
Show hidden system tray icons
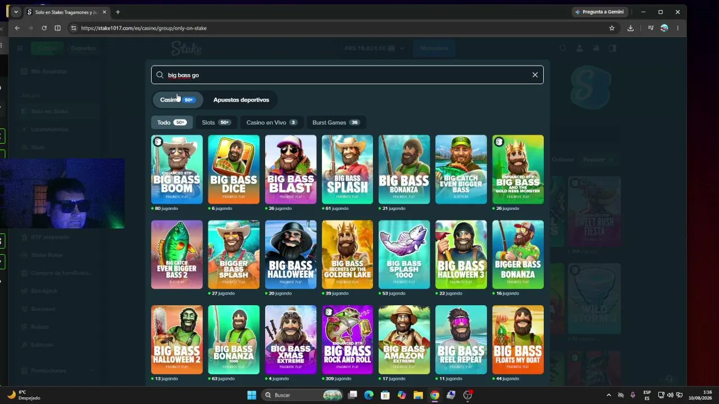click(x=608, y=395)
